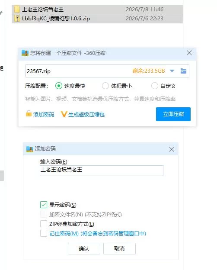The image size is (217, 270).
Task: Open the browse folder icon button
Action: tap(183, 71)
